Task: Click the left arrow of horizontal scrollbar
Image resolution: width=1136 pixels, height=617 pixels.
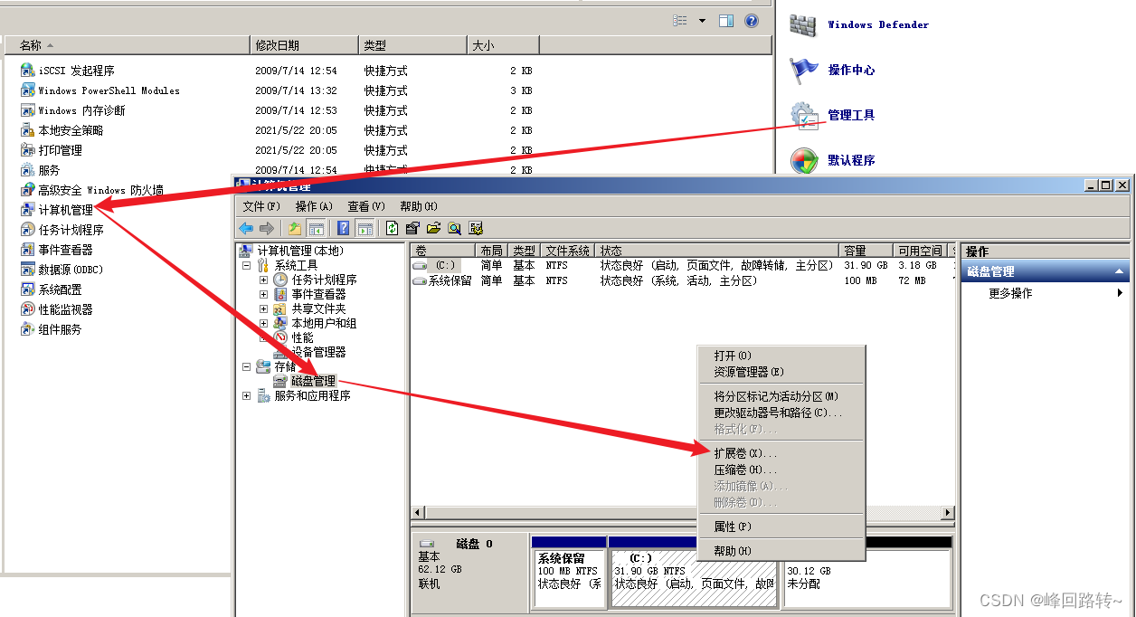Action: [418, 513]
